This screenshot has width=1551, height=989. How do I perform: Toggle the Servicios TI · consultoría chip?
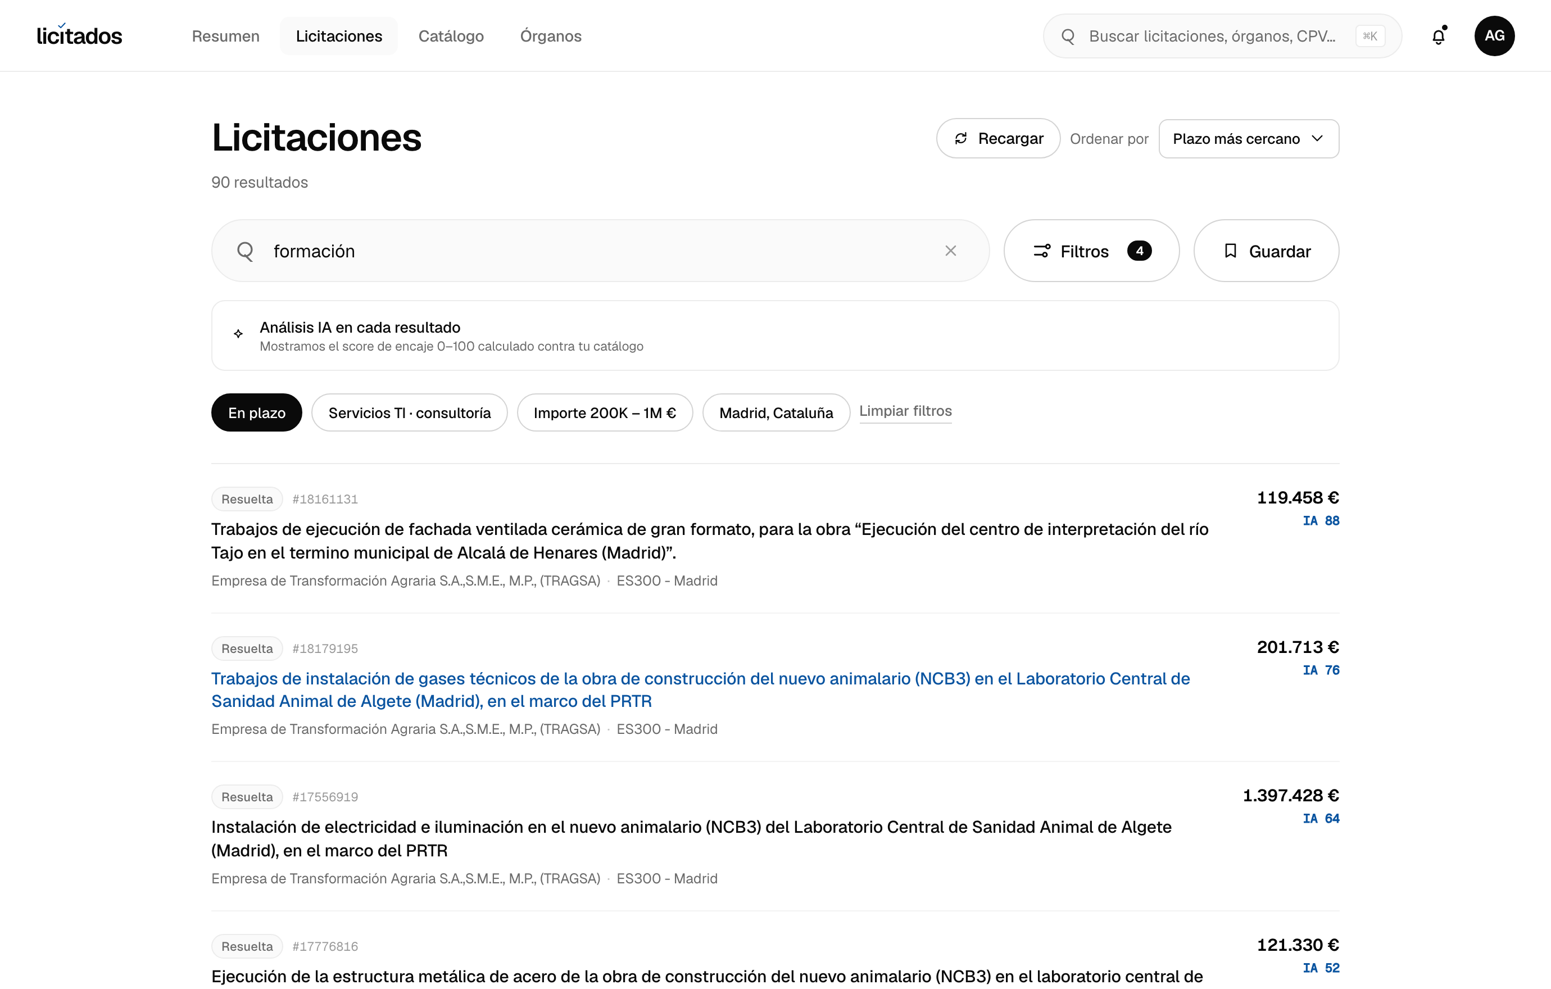click(410, 412)
